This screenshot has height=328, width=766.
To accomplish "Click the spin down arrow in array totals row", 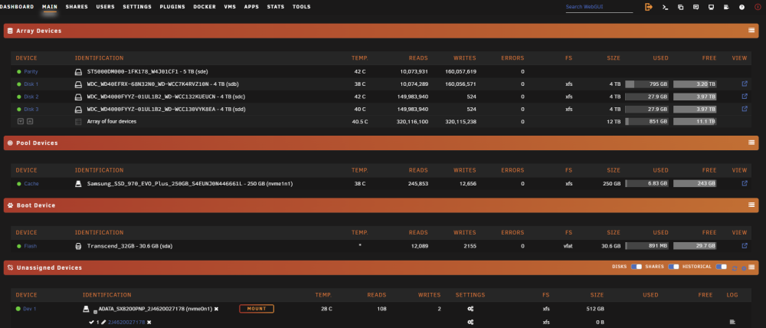I will [21, 121].
